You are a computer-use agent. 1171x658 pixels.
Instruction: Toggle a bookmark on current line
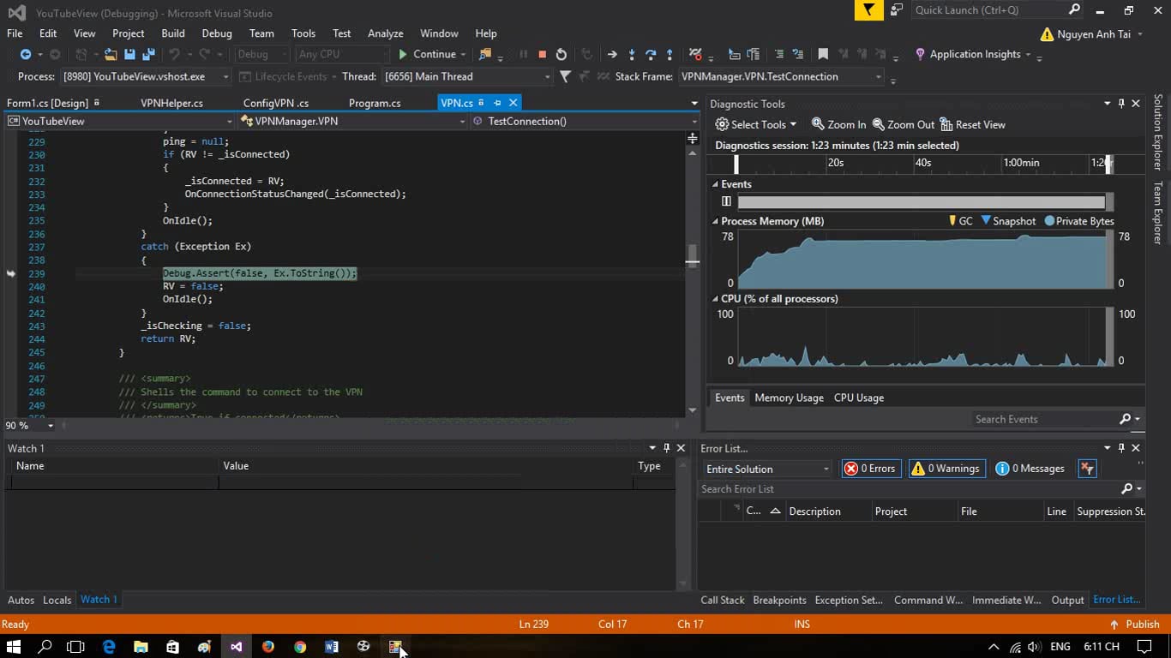[823, 54]
